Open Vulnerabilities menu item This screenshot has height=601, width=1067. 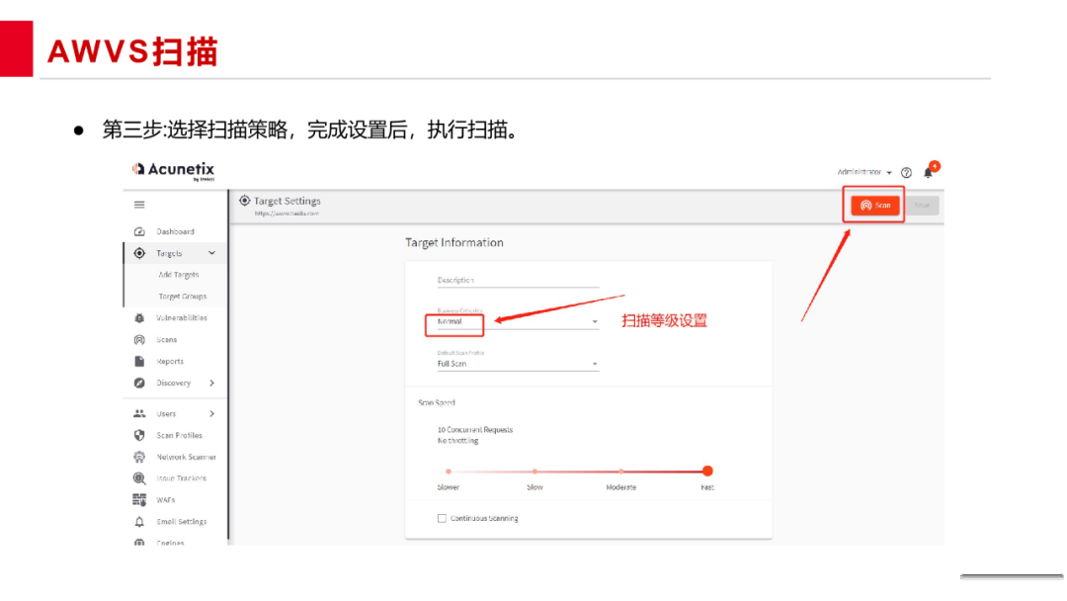[x=181, y=318]
